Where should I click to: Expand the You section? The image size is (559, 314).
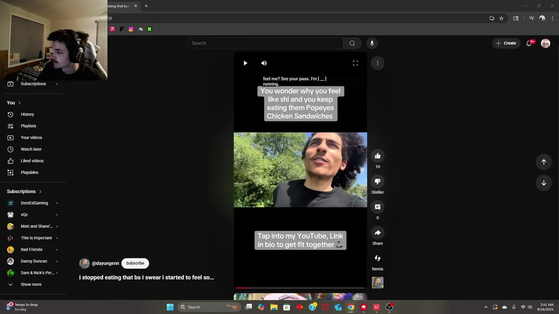tap(14, 103)
